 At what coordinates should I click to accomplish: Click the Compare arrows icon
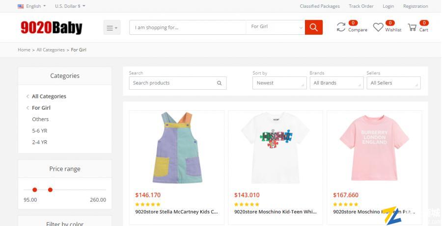click(x=341, y=27)
